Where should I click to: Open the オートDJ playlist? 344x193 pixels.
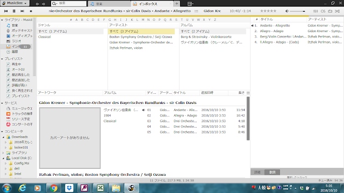(x=16, y=69)
